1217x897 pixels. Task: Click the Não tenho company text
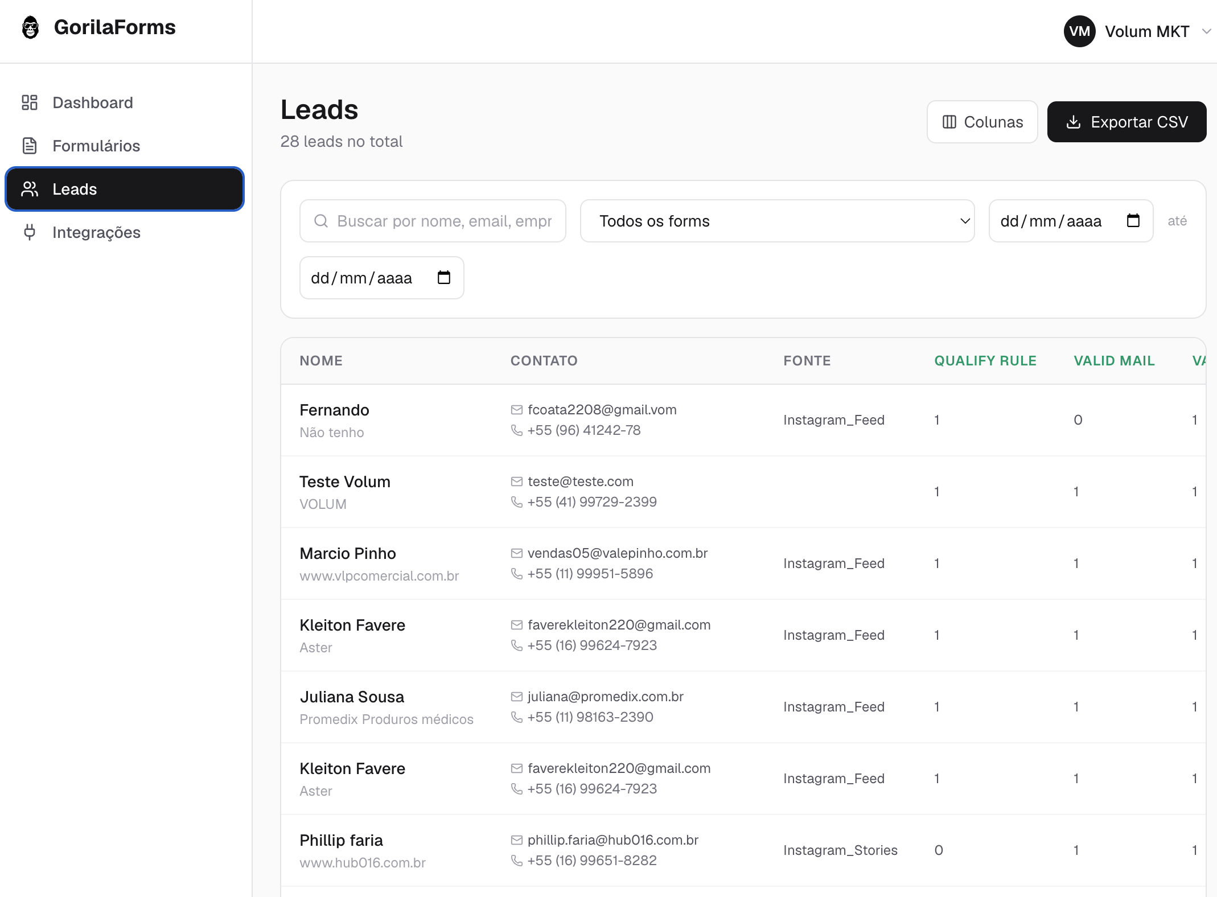(332, 433)
